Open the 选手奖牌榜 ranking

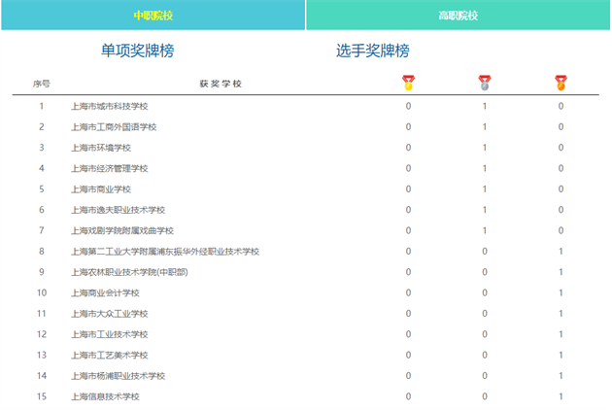pyautogui.click(x=373, y=50)
